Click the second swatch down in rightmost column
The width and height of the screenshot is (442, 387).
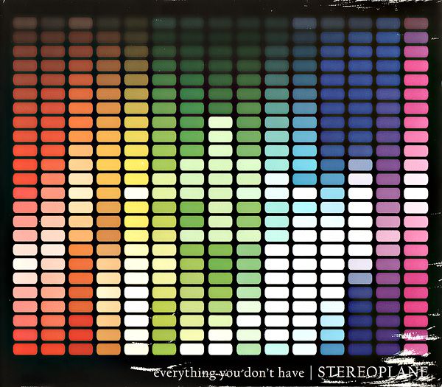point(416,37)
